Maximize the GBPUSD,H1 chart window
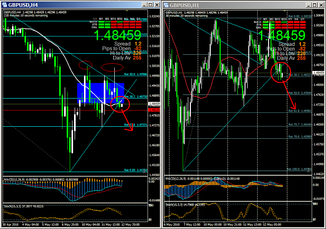 315,5
